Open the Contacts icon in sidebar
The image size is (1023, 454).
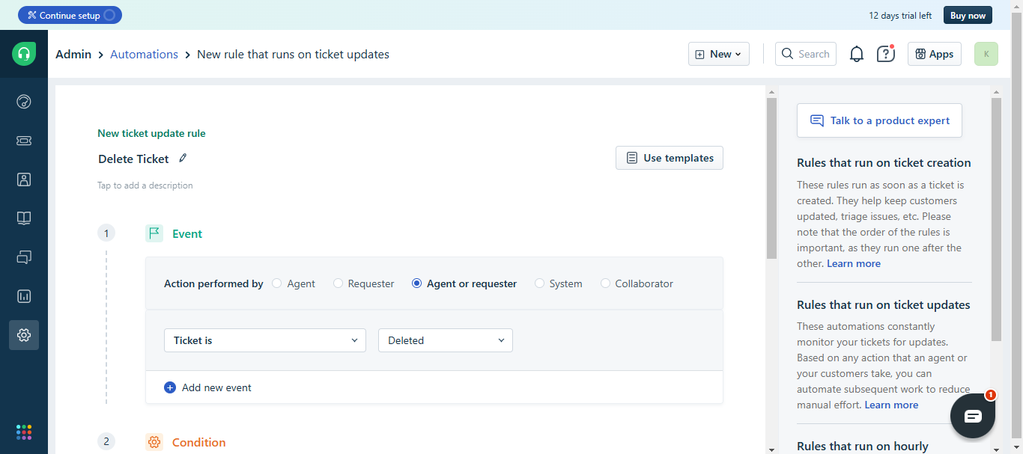(x=24, y=180)
